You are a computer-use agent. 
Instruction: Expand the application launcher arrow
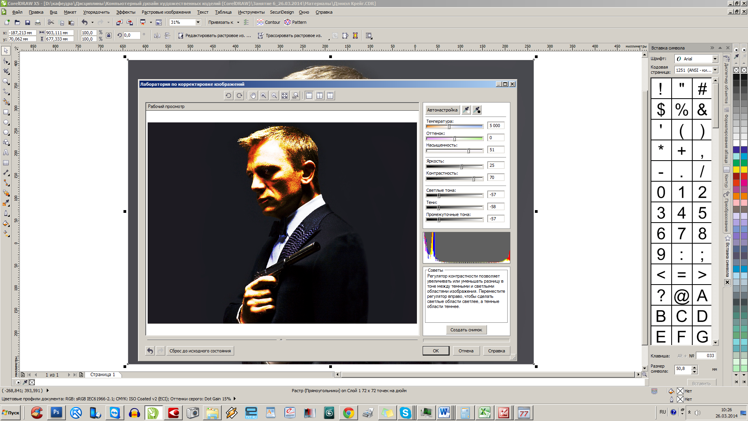pyautogui.click(x=151, y=22)
